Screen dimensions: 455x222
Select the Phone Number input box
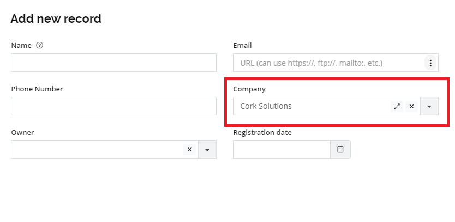click(x=113, y=106)
